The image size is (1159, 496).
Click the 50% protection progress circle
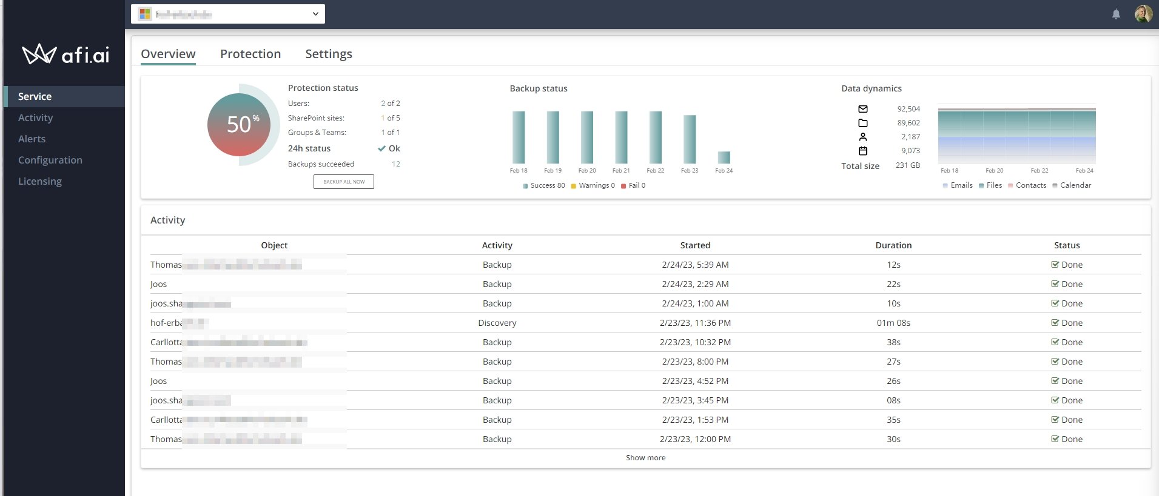240,124
